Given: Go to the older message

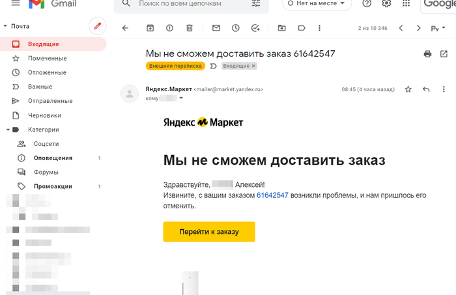Looking at the screenshot, I should click(x=418, y=28).
